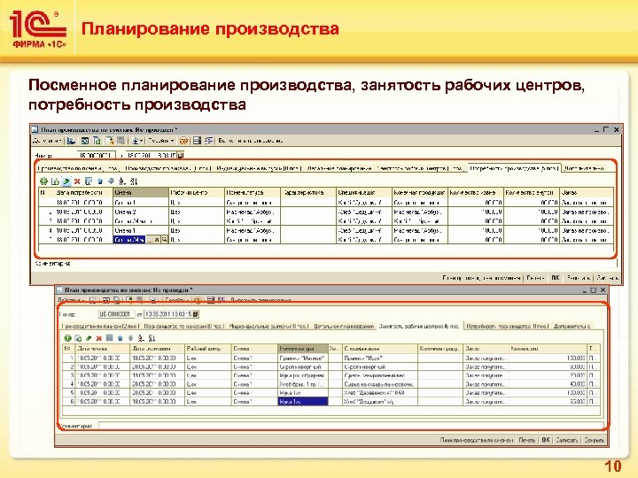
Task: Click the document number field in the upper window
Action: coord(96,155)
